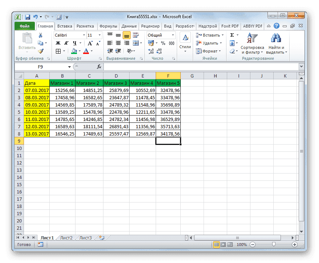Open the fill color dropdown arrow
This screenshot has width=319, height=263.
[x=79, y=51]
